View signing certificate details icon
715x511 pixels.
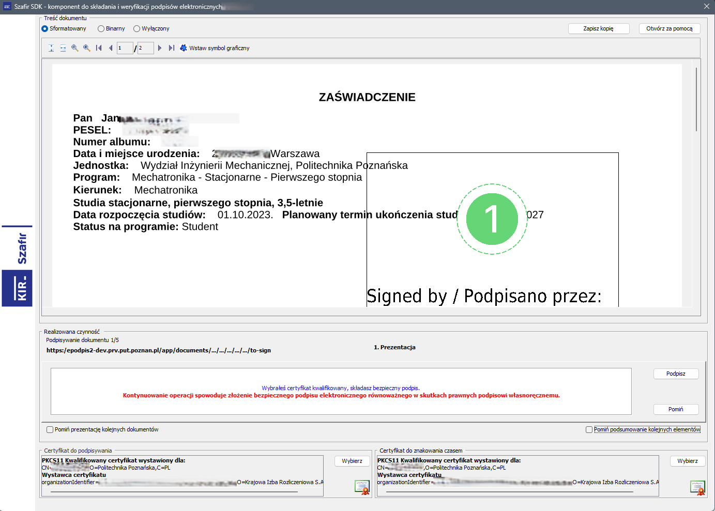pos(362,487)
